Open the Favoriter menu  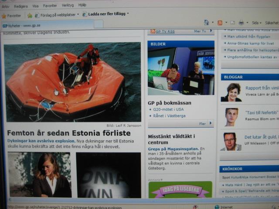pyautogui.click(x=50, y=6)
